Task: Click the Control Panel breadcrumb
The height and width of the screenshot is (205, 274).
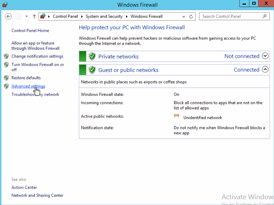Action: (65, 16)
